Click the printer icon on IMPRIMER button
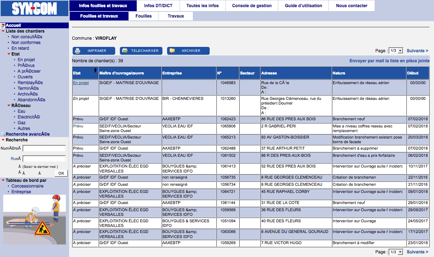The width and height of the screenshot is (434, 257). tap(78, 51)
